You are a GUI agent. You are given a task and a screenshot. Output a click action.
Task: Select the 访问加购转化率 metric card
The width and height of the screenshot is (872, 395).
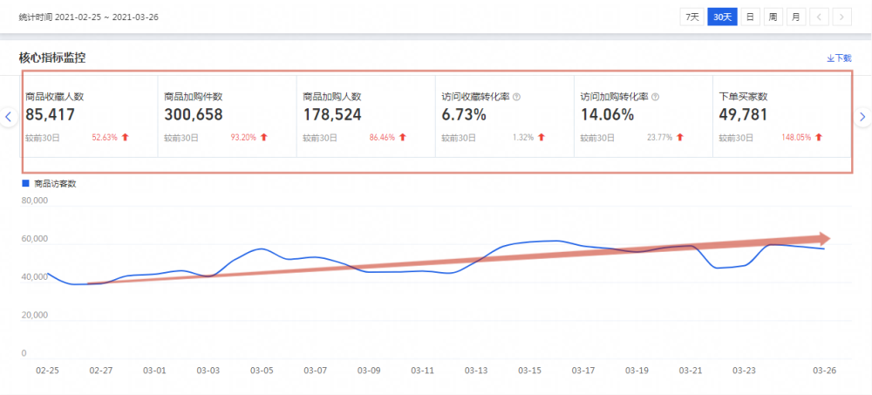643,117
